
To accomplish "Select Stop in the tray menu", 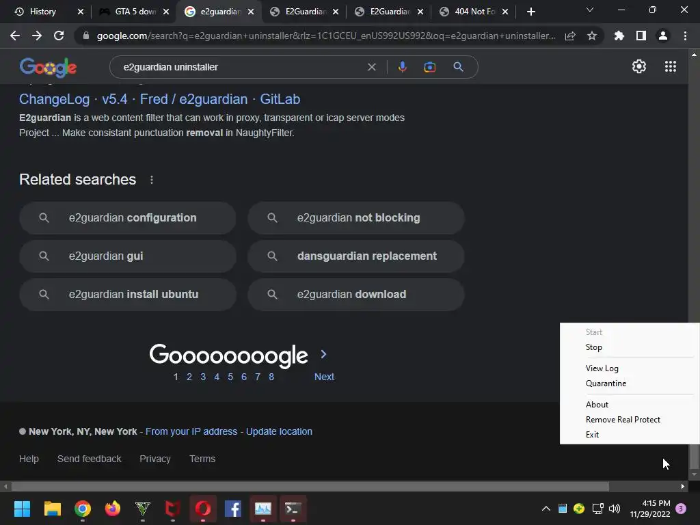I will pos(594,347).
